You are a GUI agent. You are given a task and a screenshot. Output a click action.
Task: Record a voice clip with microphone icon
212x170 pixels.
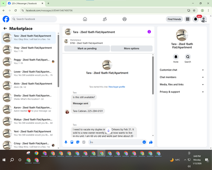click(66, 142)
